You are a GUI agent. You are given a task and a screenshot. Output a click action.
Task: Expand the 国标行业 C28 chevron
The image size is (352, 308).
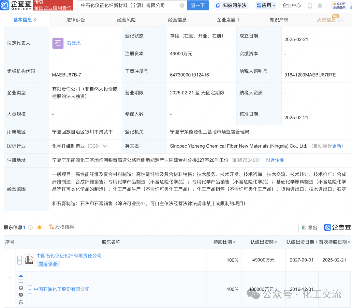105,146
